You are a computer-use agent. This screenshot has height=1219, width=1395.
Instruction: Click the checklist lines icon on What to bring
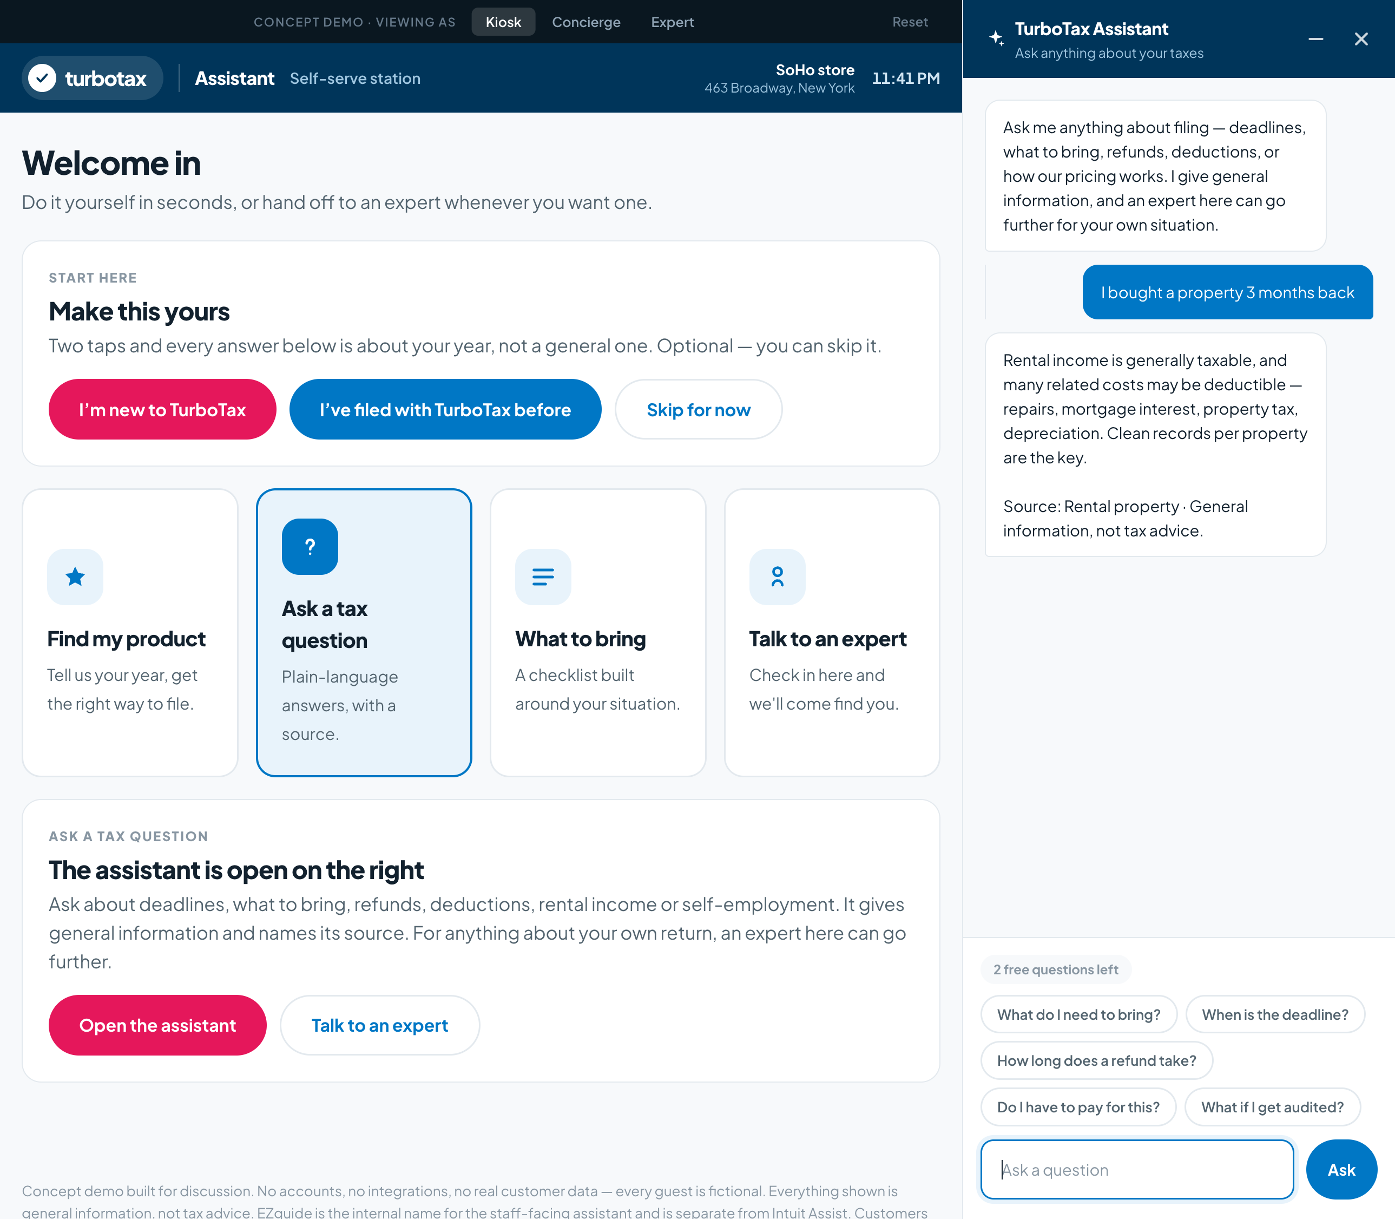(543, 577)
